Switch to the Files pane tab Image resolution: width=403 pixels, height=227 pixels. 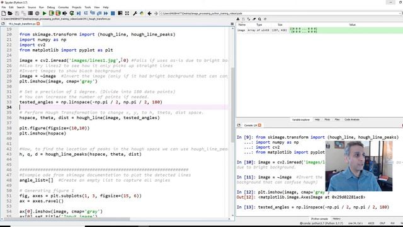point(337,120)
